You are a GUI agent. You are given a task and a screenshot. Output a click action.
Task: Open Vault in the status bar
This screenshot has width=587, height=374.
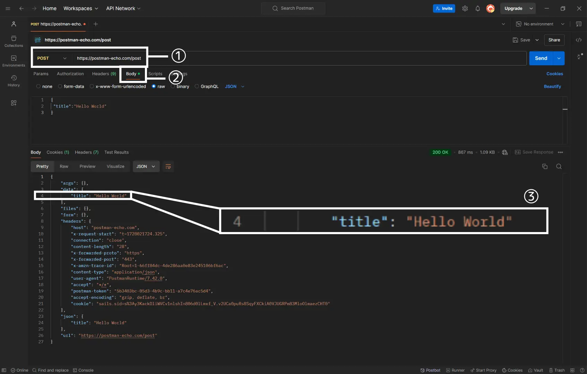(535, 370)
